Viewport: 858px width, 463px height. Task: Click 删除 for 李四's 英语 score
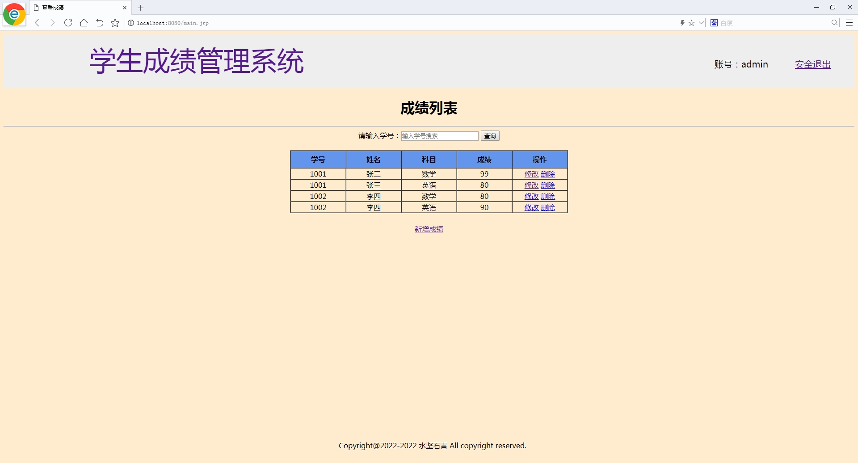pyautogui.click(x=548, y=207)
